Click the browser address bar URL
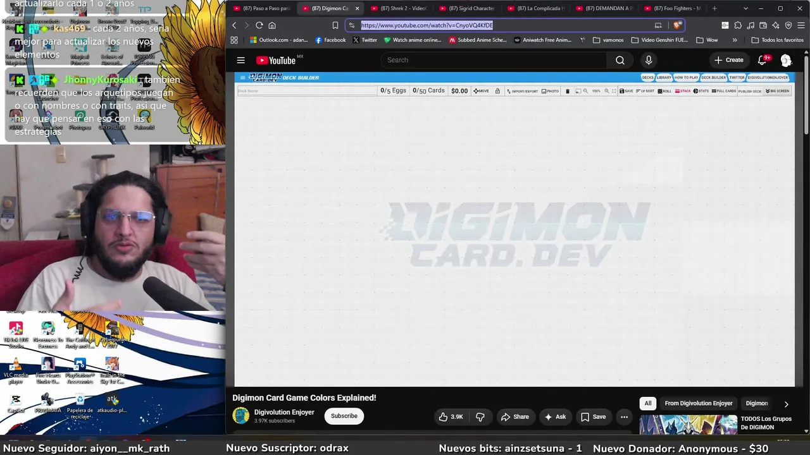Image resolution: width=810 pixels, height=455 pixels. tap(427, 25)
